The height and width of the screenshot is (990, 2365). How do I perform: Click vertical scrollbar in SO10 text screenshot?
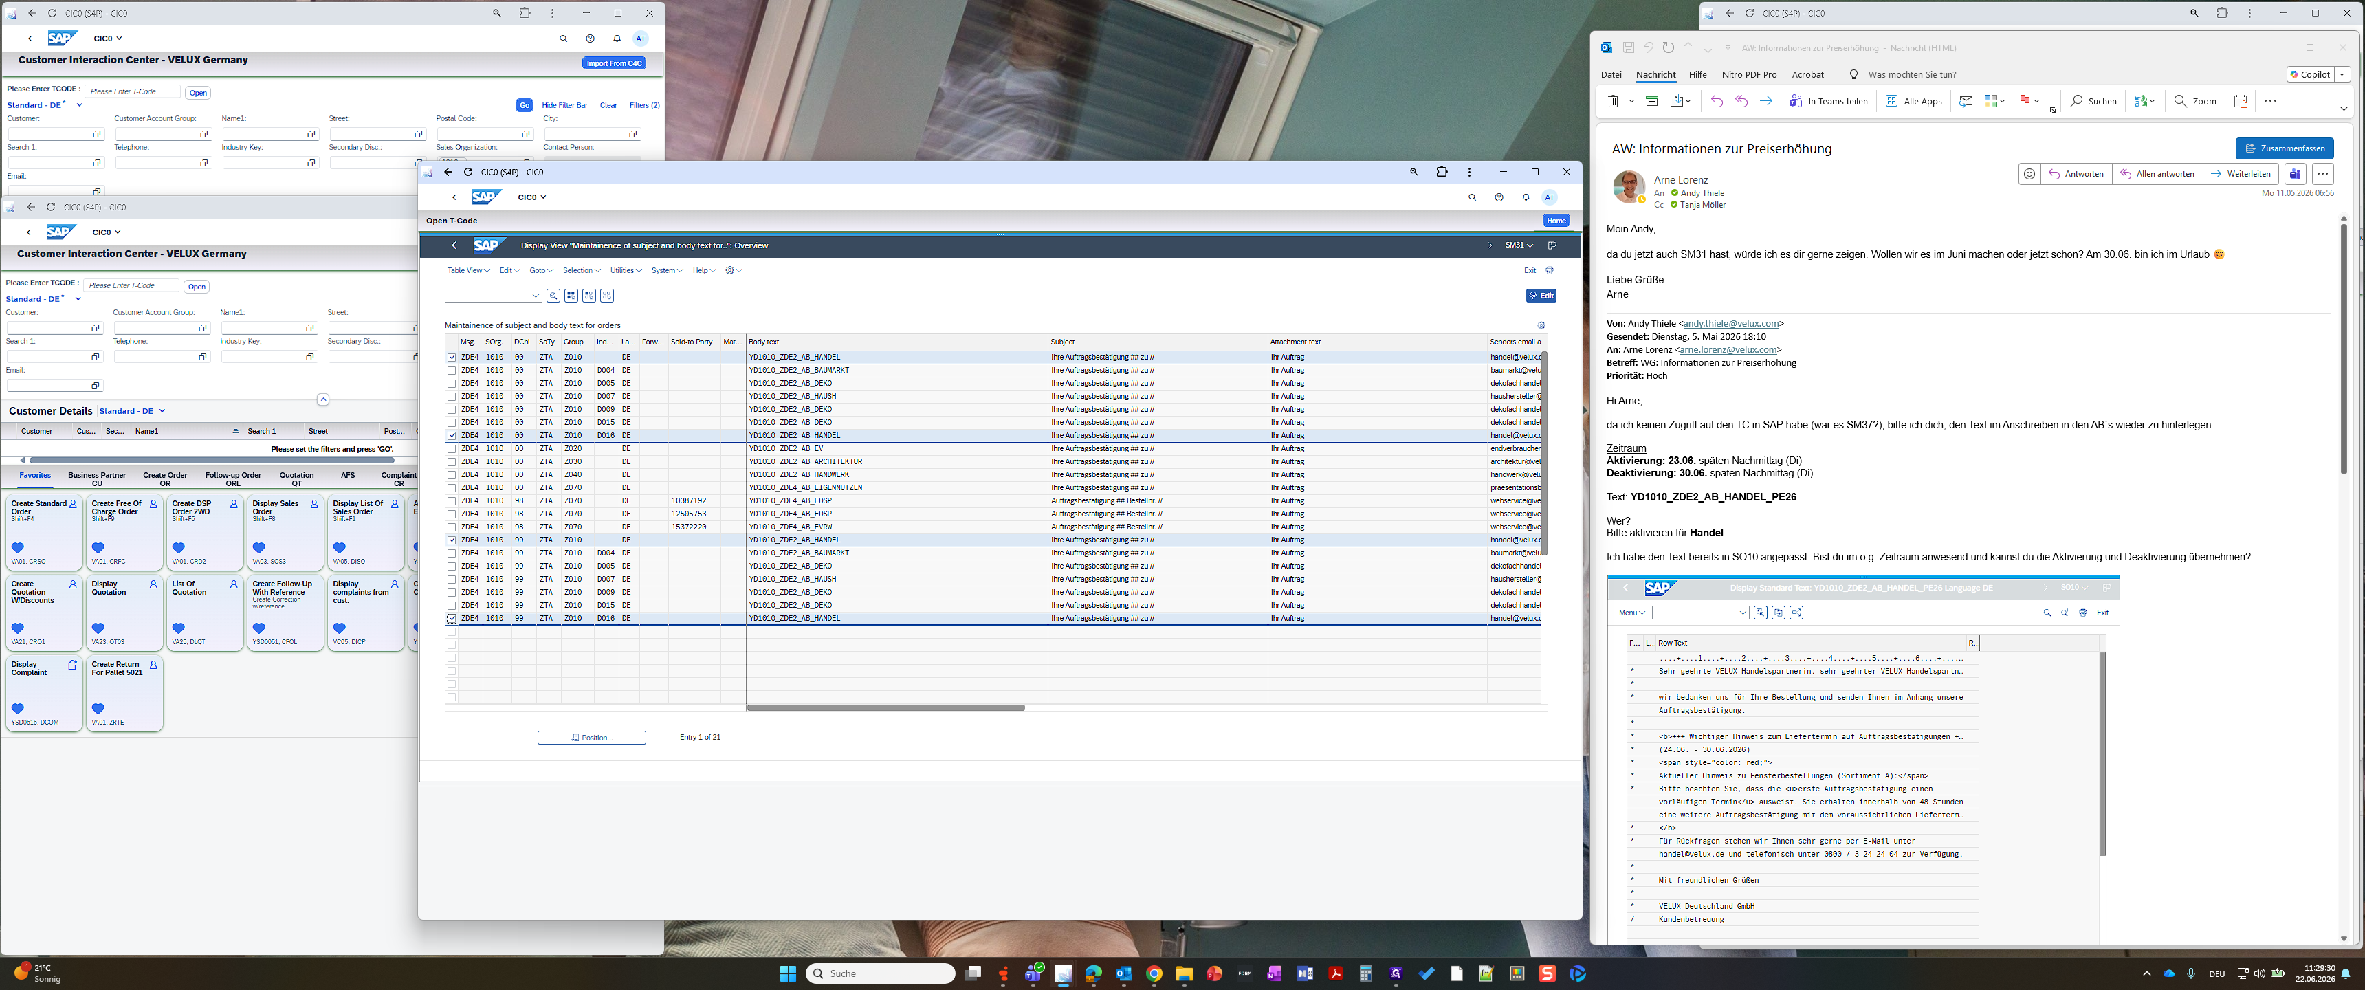(2102, 754)
